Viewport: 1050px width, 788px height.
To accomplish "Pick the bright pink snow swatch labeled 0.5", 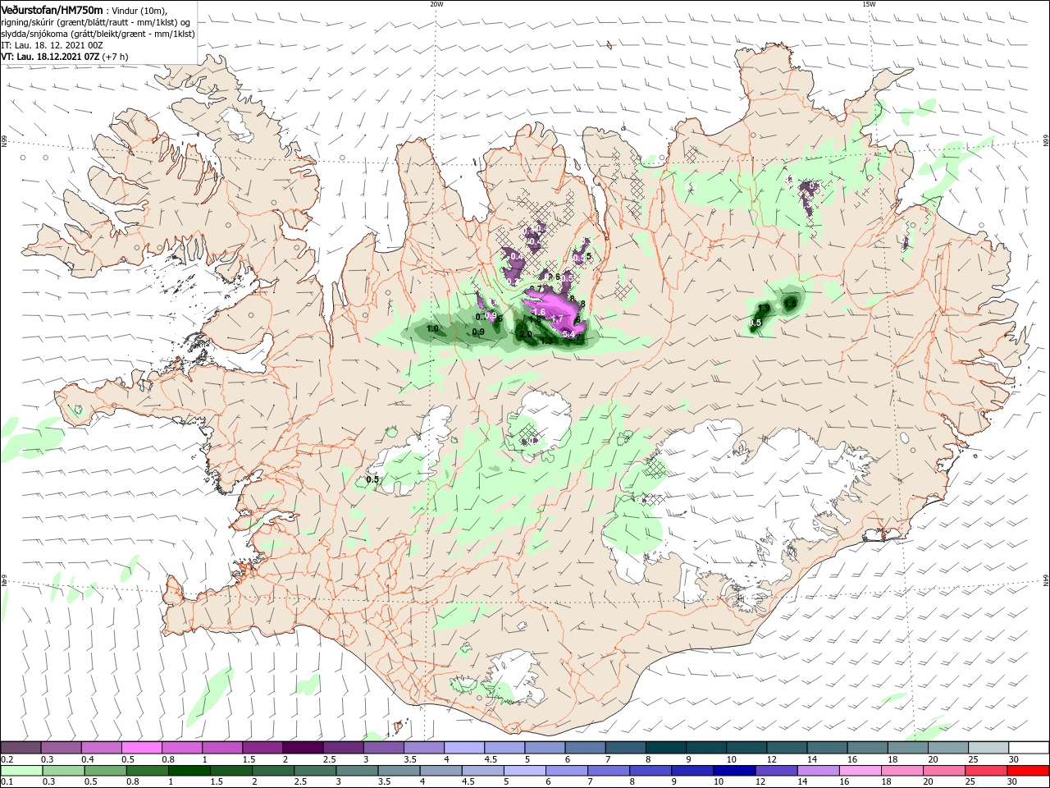I will pyautogui.click(x=141, y=748).
